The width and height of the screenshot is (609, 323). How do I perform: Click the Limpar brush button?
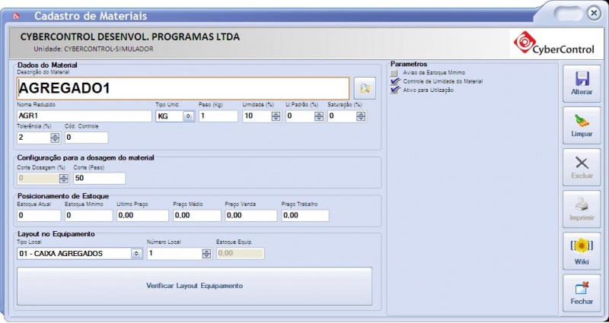point(582,125)
